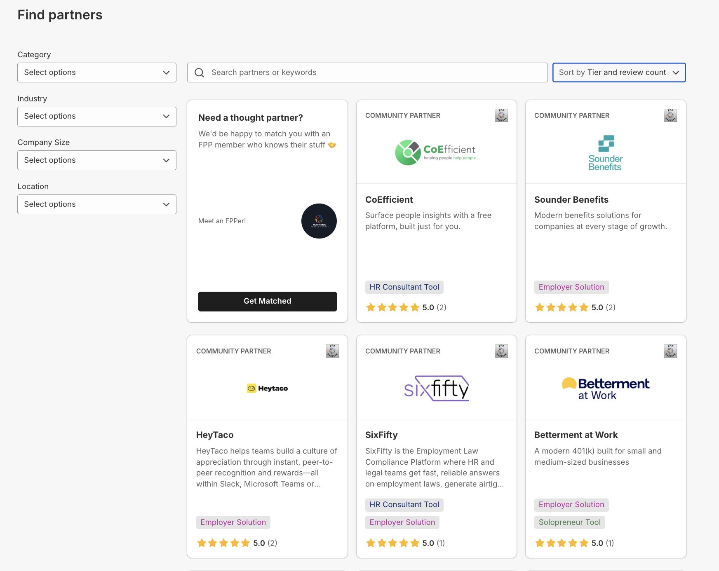Click the FPP badge on the CoEfficient card
This screenshot has height=571, width=719.
point(501,115)
